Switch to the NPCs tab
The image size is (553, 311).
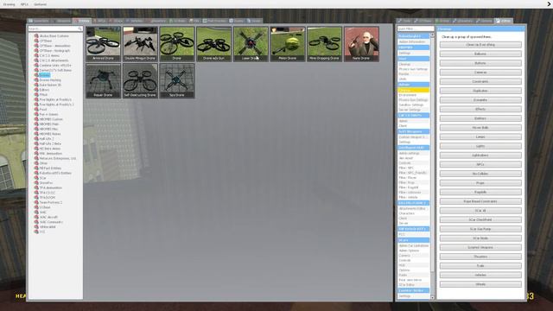(100, 21)
